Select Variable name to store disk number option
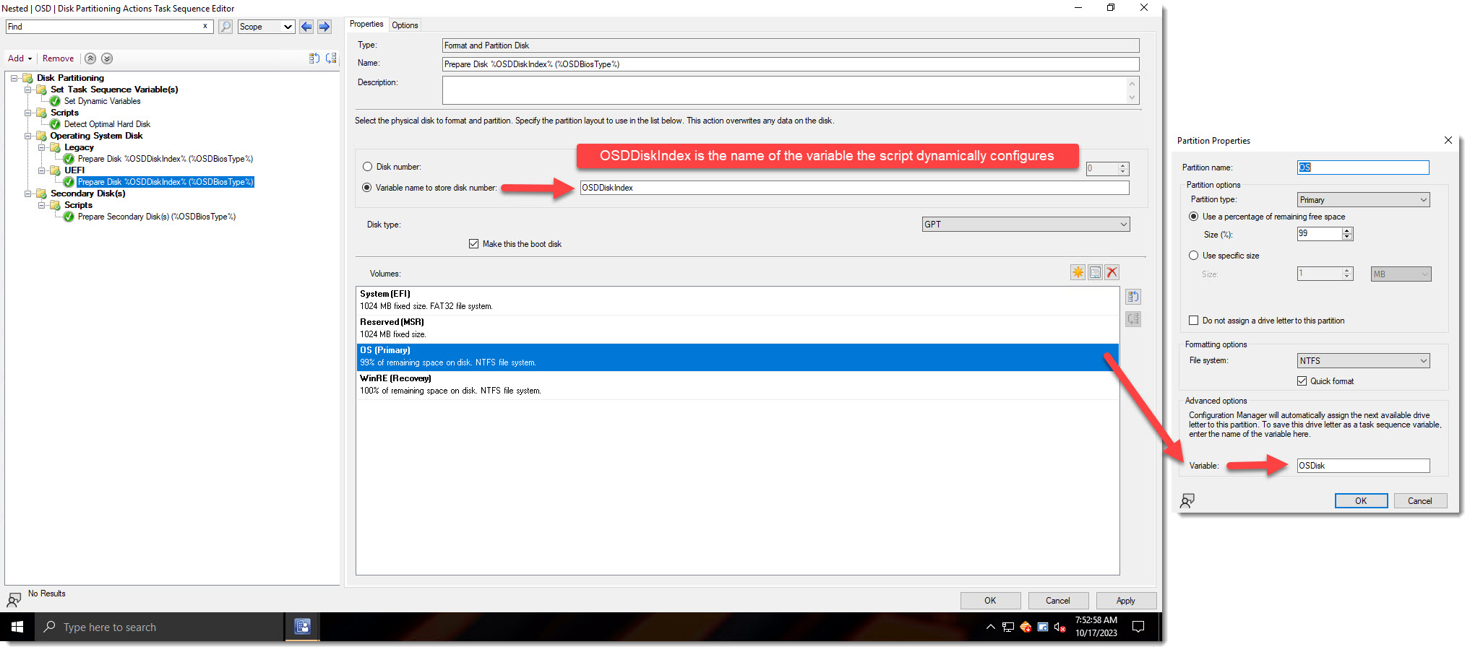Image resolution: width=1470 pixels, height=652 pixels. pos(367,188)
